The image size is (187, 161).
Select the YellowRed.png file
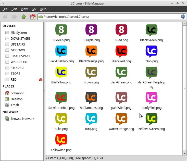tap(61, 140)
